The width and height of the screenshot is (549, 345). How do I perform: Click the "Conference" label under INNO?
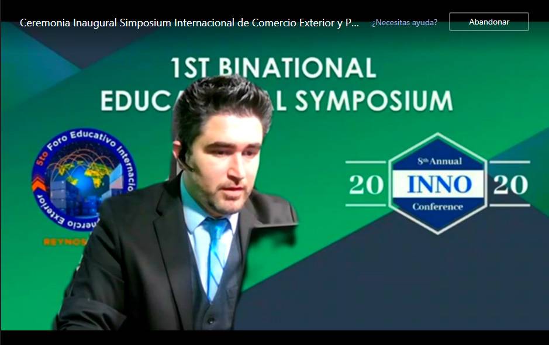click(437, 206)
